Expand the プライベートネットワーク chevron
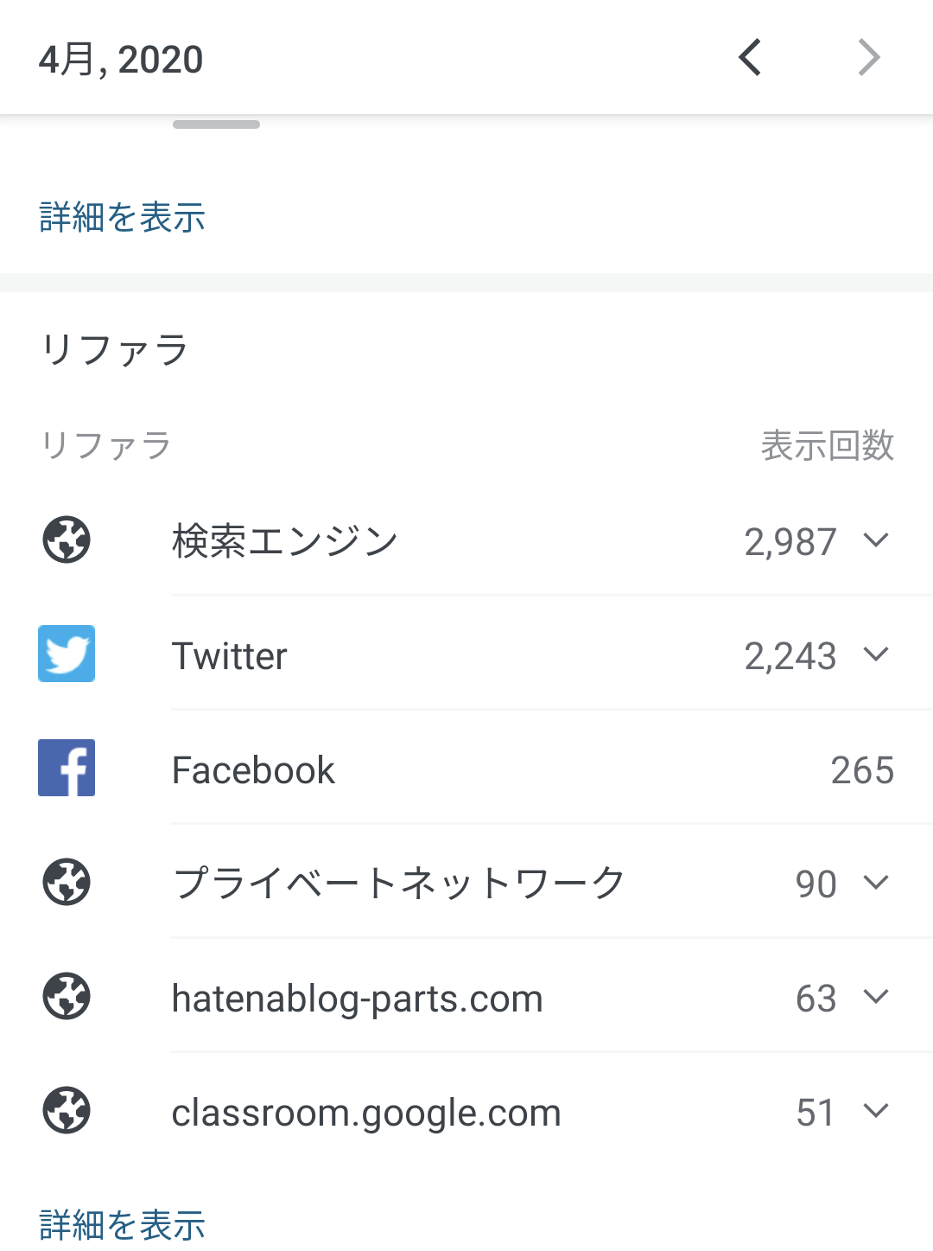 875,883
